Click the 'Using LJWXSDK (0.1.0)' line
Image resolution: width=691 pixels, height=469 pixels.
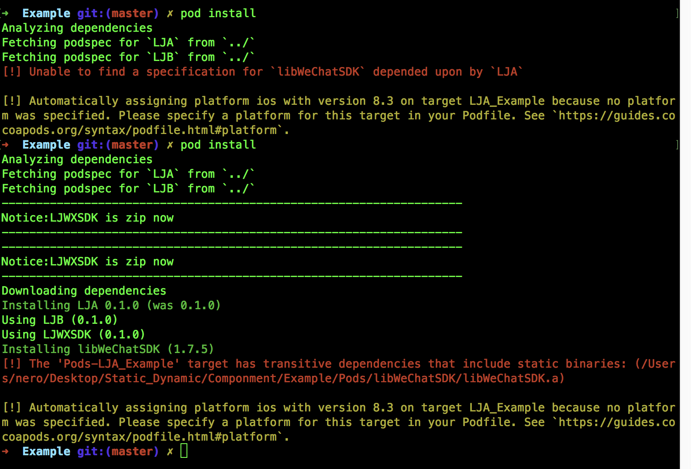click(x=73, y=335)
